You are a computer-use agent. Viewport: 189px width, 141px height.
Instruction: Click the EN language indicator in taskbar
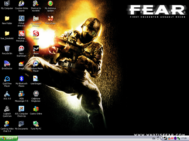click(x=154, y=138)
